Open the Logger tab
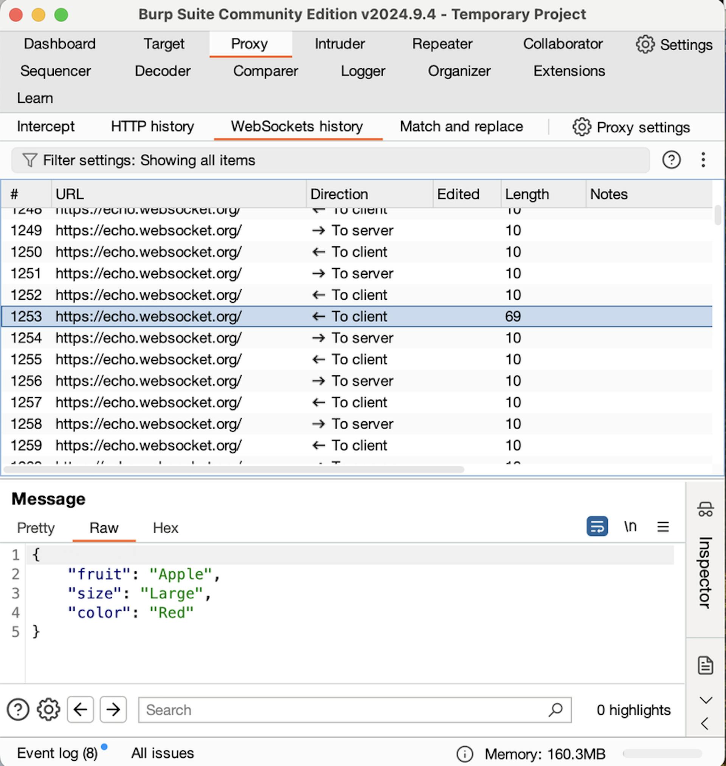Viewport: 726px width, 766px height. (363, 71)
